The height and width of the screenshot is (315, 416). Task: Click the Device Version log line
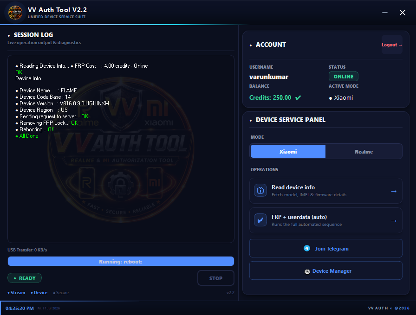[x=62, y=103]
